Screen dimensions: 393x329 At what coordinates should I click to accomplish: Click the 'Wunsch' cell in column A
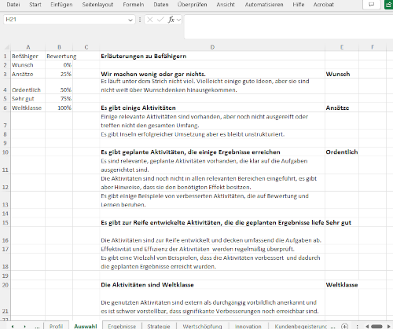(x=28, y=65)
